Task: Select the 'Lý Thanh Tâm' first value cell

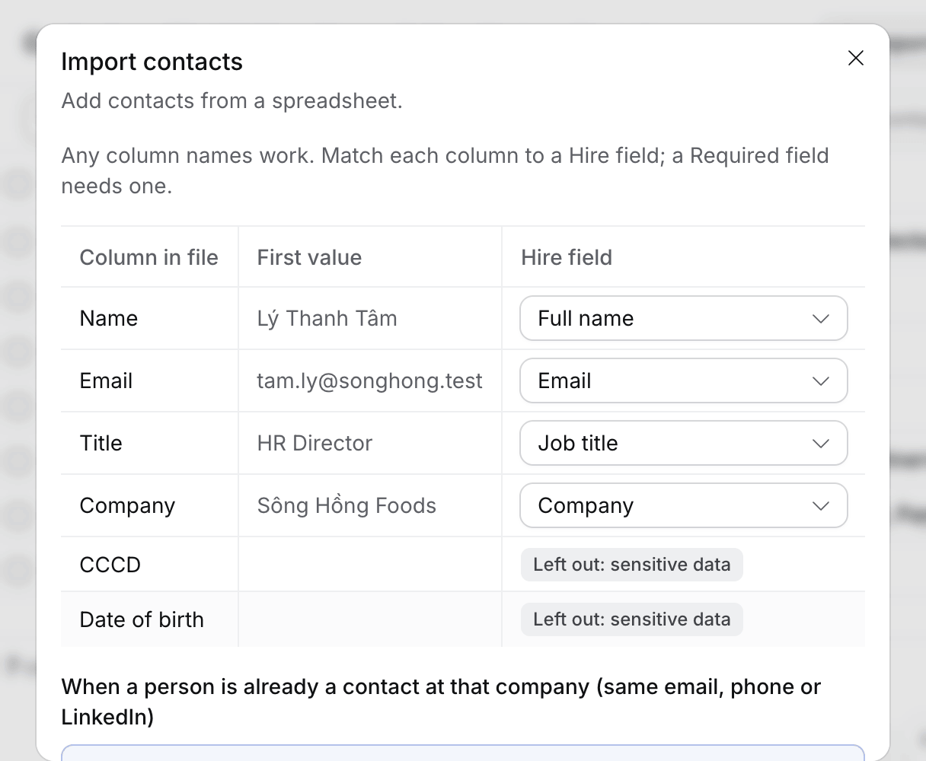Action: [370, 318]
